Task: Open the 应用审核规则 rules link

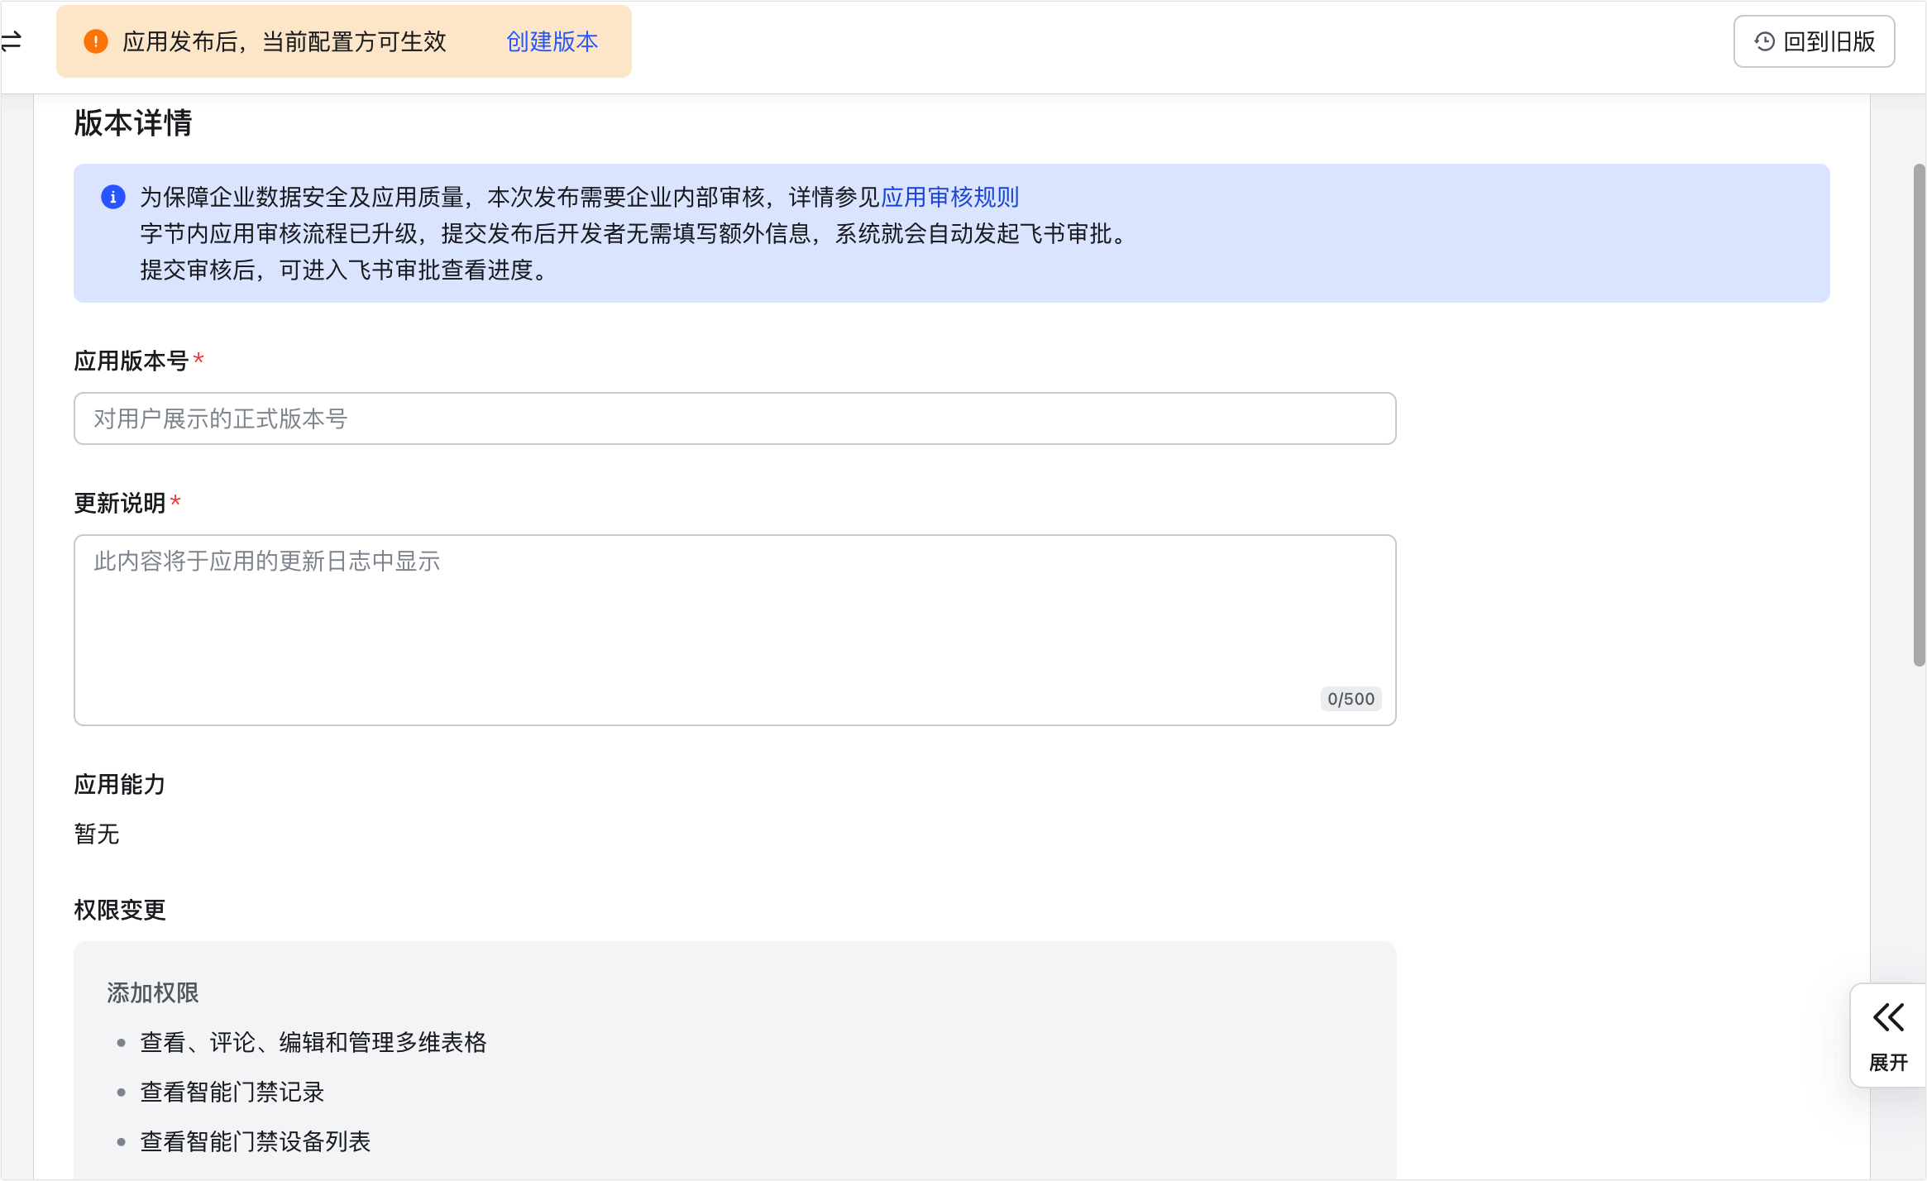Action: 949,197
